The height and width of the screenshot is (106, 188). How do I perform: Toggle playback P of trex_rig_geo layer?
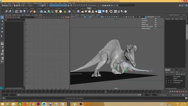(169, 82)
